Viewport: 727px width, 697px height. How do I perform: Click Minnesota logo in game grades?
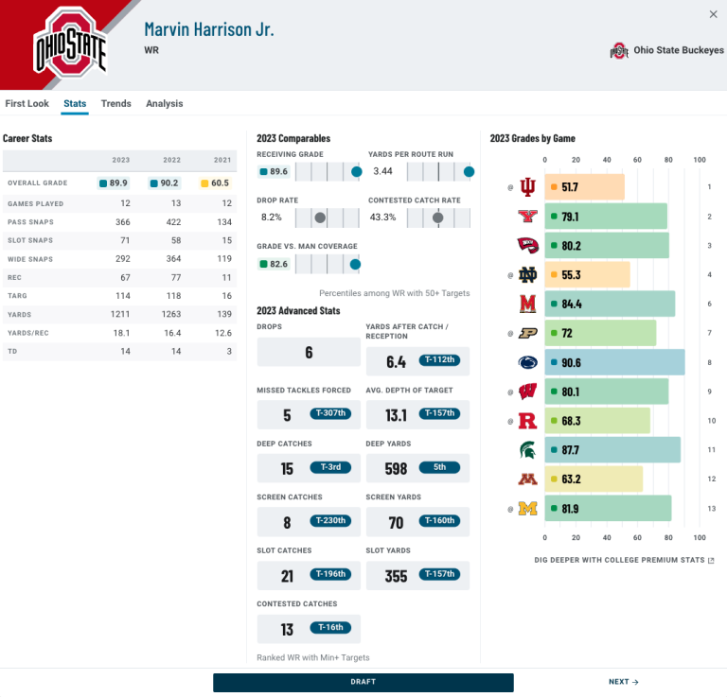click(527, 479)
